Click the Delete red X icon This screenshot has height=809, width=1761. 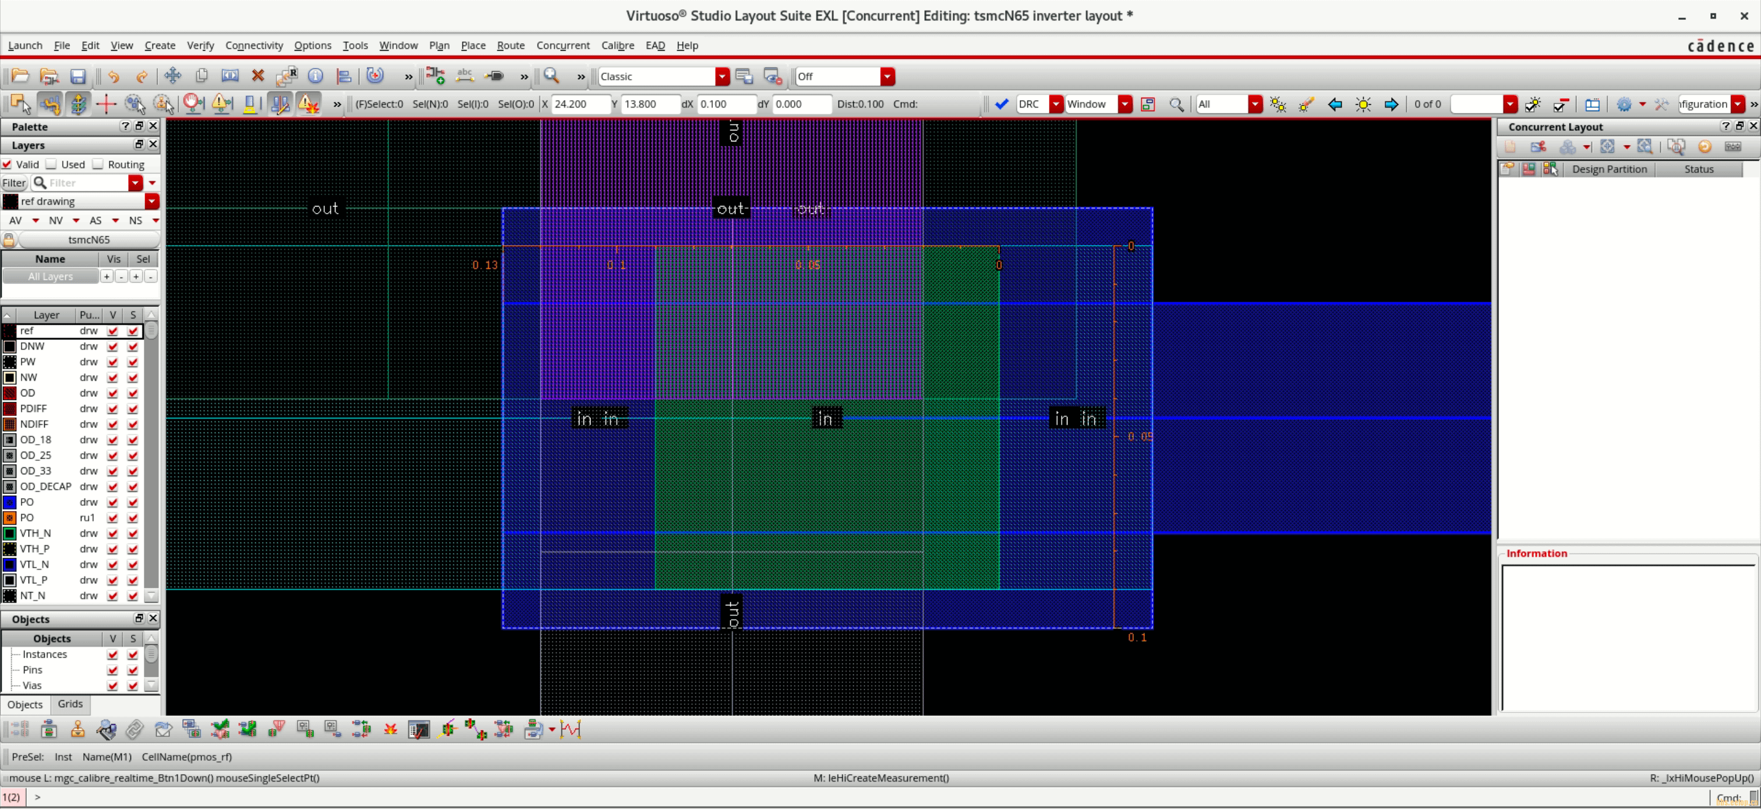pos(258,76)
